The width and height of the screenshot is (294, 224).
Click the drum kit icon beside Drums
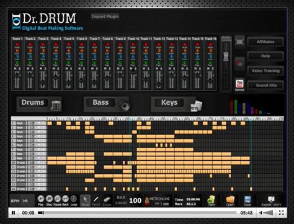(56, 105)
